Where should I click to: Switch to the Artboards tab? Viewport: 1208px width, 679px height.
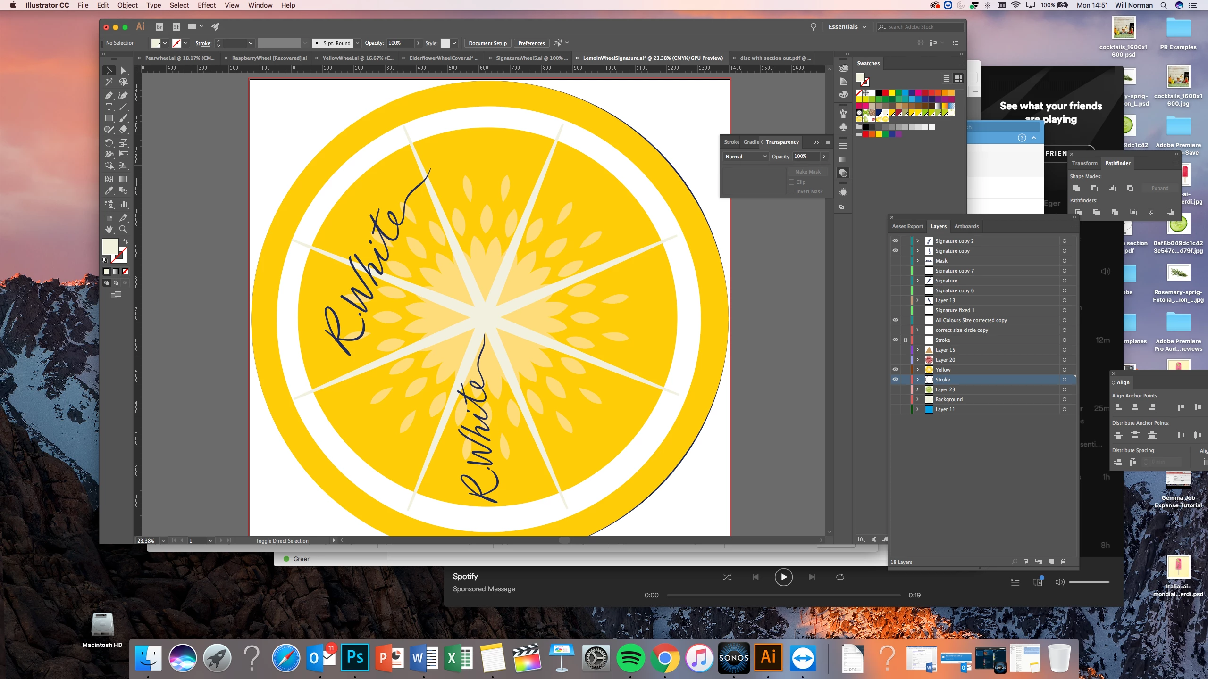(966, 226)
